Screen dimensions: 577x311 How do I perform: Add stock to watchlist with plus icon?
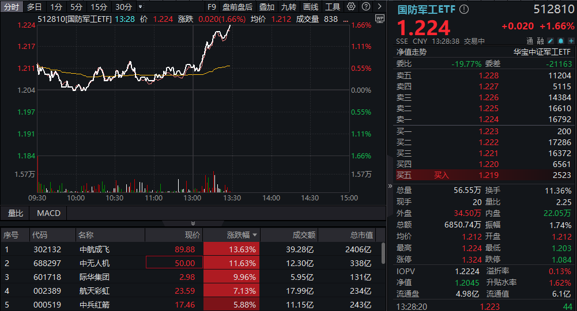pyautogui.click(x=570, y=41)
